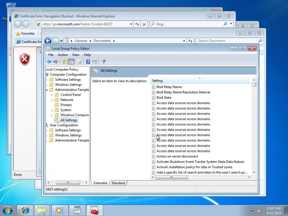Expand the Windows Components tree node
Image resolution: width=288 pixels, height=216 pixels.
click(x=52, y=115)
